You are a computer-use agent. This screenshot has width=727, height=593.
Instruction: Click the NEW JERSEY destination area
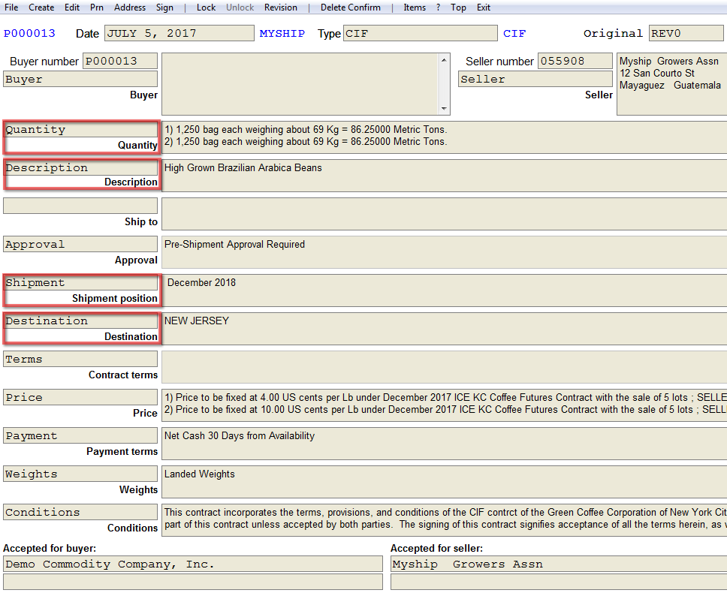[444, 329]
